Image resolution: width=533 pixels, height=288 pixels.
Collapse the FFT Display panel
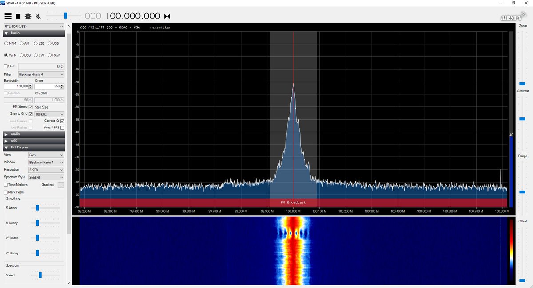(x=34, y=148)
